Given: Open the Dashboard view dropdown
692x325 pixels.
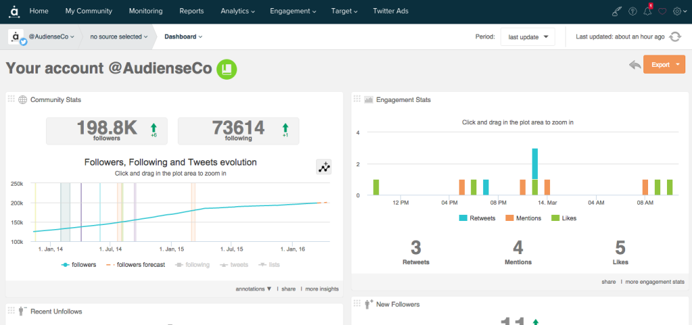Looking at the screenshot, I should [183, 36].
